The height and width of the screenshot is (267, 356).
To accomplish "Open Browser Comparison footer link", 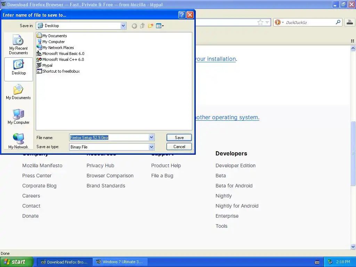I will pos(110,176).
